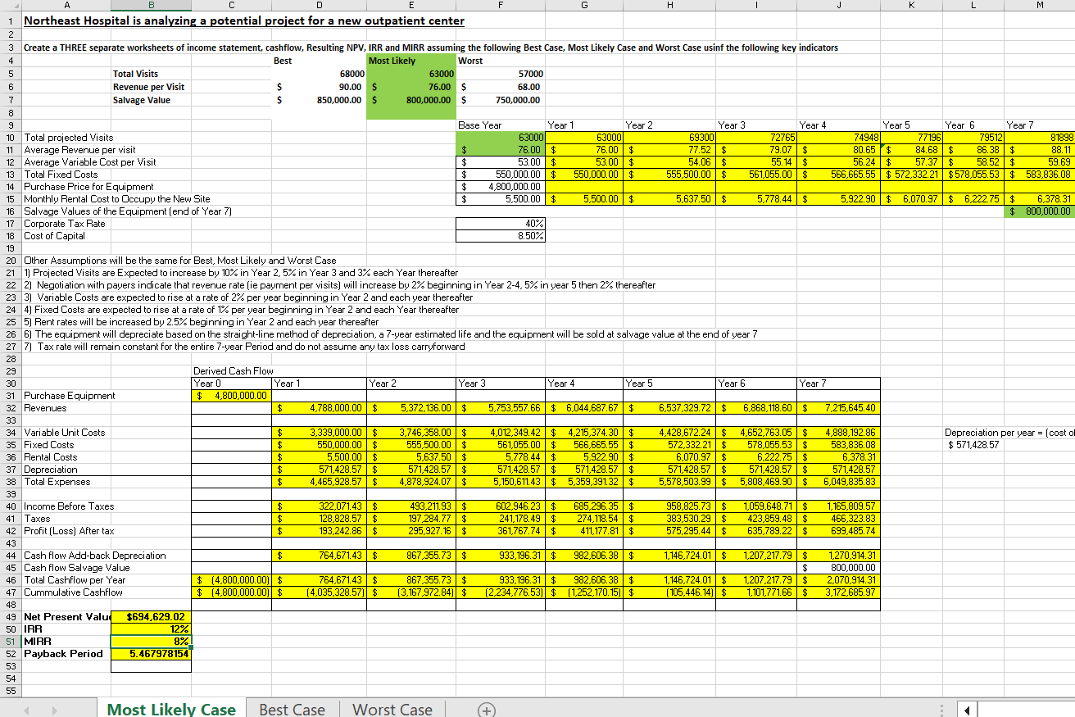Select the yellow Net Present Value cell

(151, 616)
